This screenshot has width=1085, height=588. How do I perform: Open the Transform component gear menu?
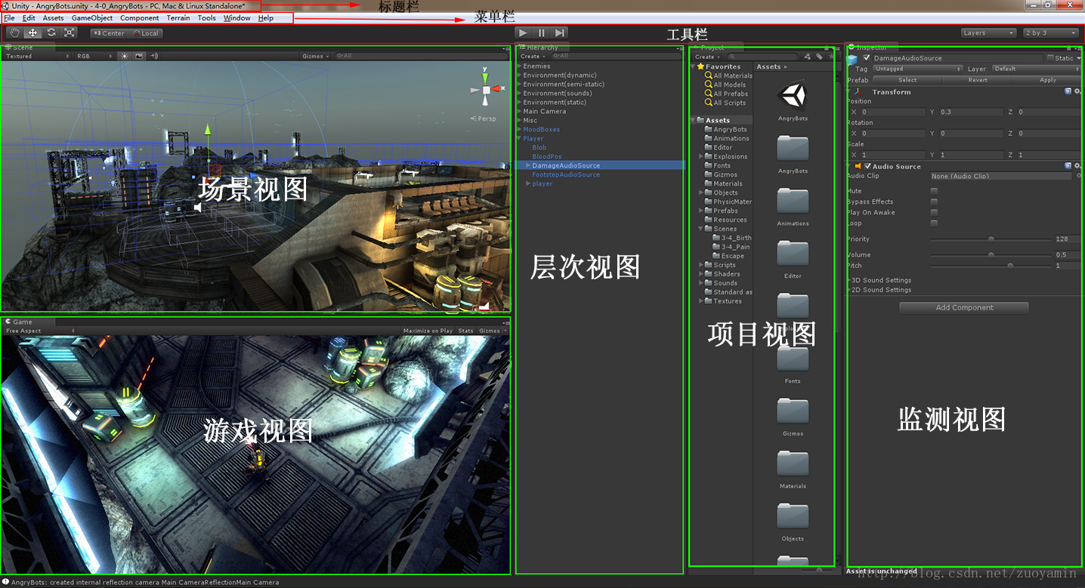tap(1077, 91)
